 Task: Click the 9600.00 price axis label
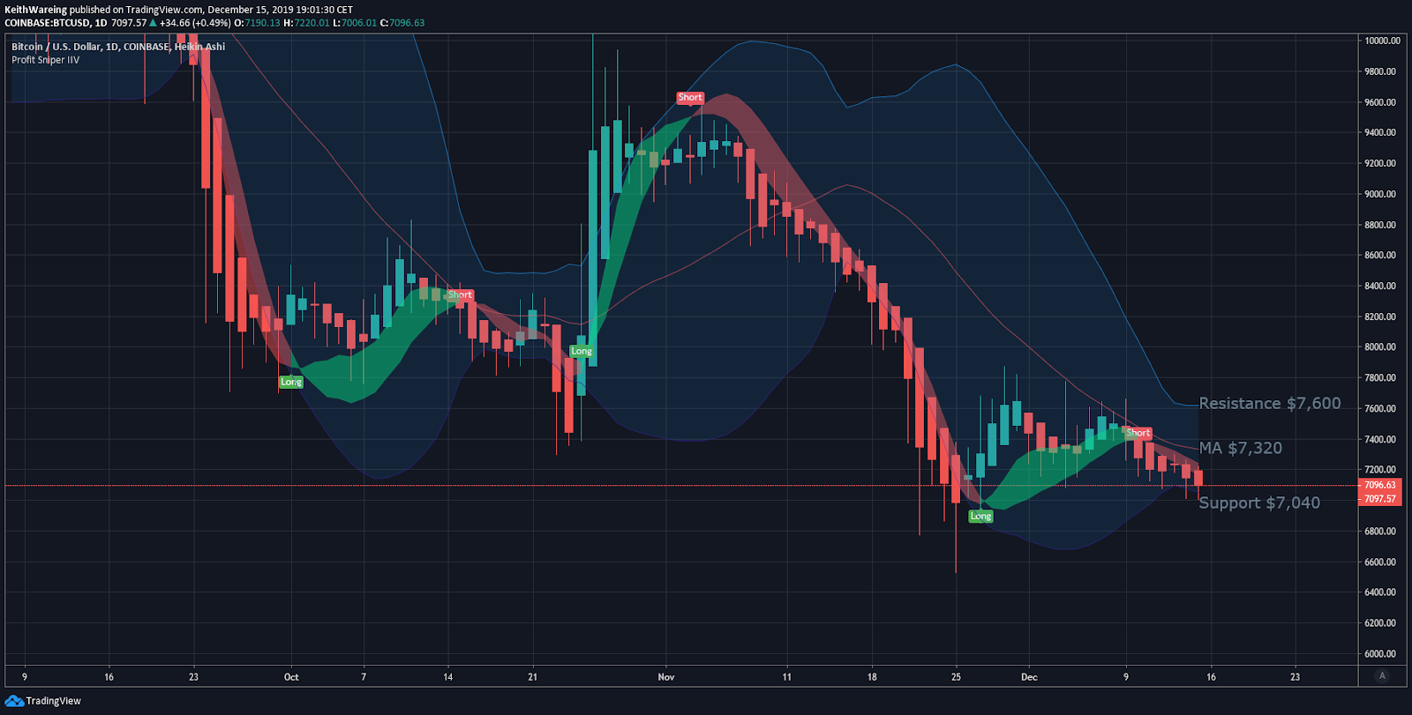(x=1380, y=102)
